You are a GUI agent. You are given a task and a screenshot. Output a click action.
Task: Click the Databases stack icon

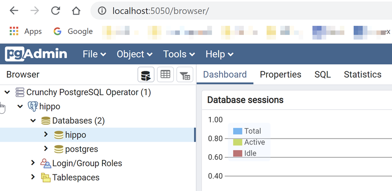coord(46,121)
